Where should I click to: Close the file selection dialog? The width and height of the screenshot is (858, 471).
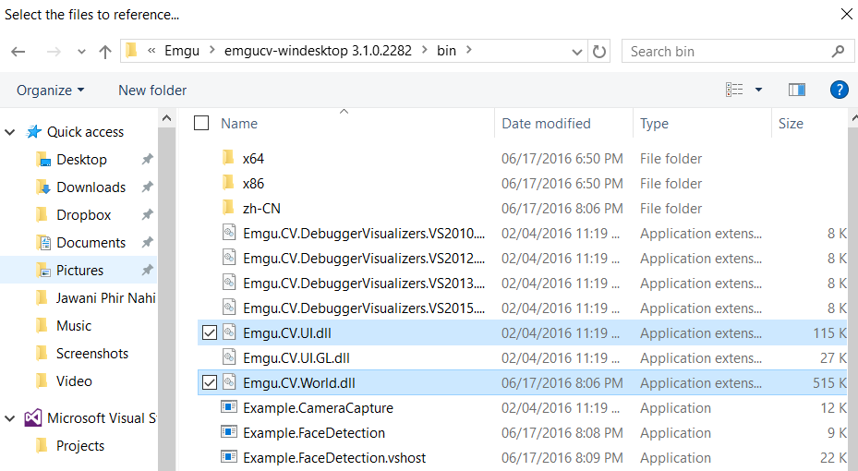(846, 14)
